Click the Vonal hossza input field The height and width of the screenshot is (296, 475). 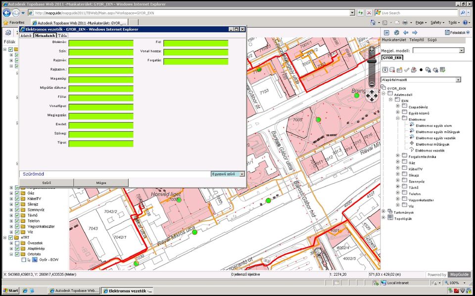click(x=196, y=52)
